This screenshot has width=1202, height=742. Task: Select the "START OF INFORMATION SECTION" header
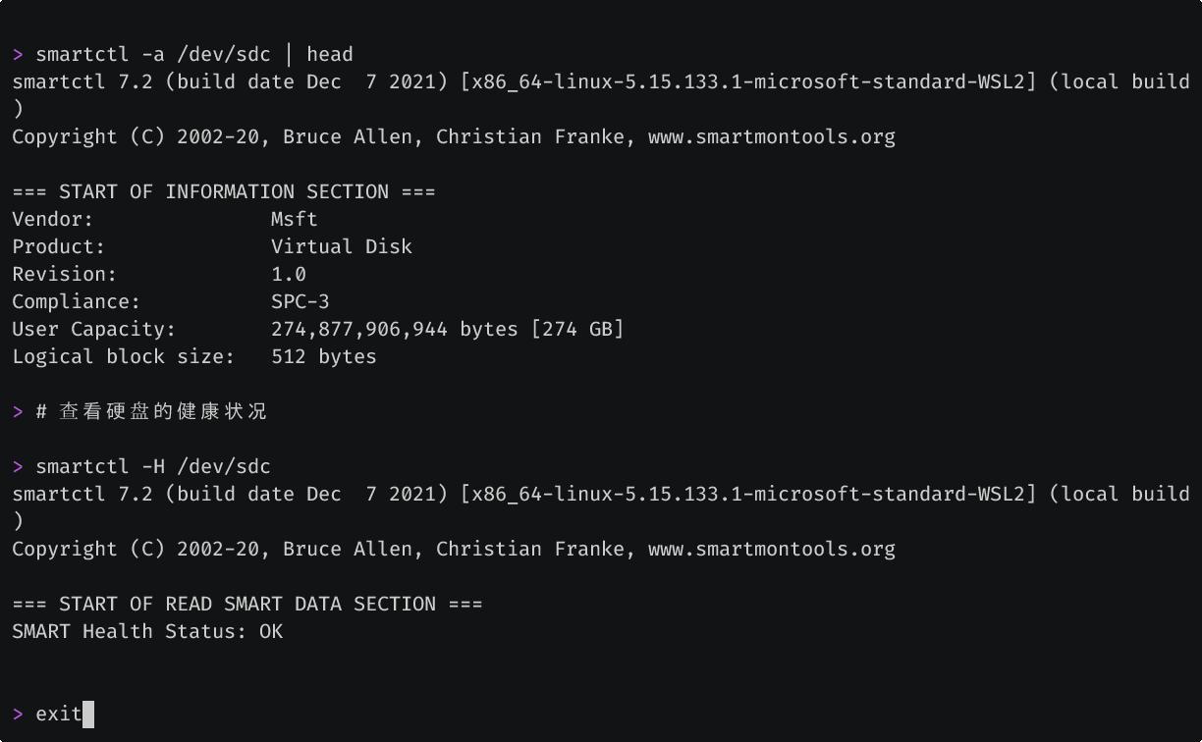224,192
